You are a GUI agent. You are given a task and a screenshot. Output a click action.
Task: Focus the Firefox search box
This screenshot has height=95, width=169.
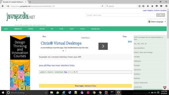click(121, 6)
